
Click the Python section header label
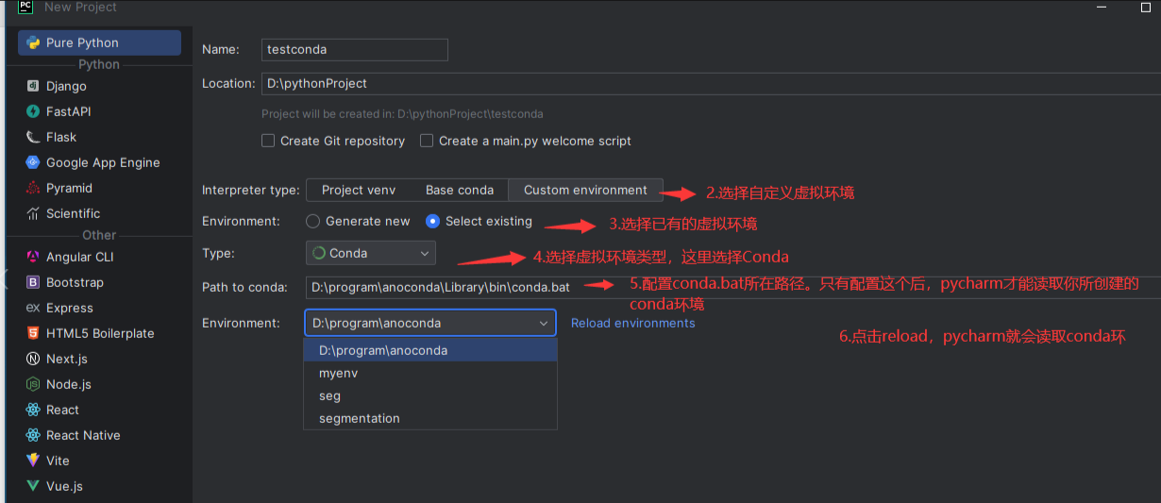[x=99, y=64]
